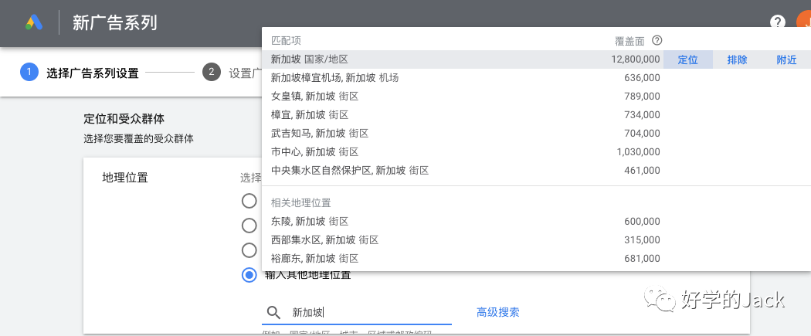Click the 定位和受众群体 heading
This screenshot has height=336, width=811.
[x=124, y=119]
